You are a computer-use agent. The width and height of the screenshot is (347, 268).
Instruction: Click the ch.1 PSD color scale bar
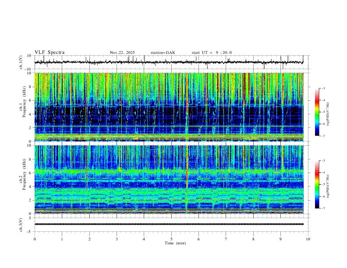317,112
